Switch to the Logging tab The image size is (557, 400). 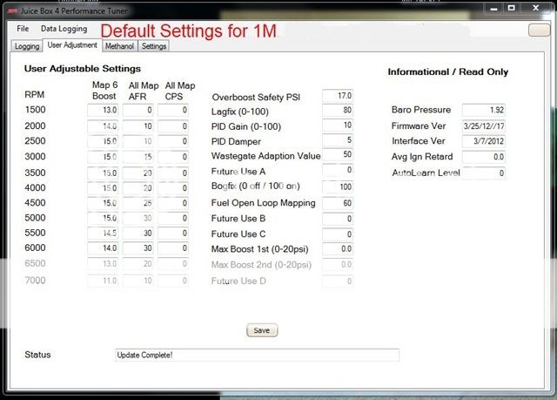27,46
